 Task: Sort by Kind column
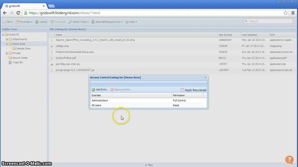(282, 35)
